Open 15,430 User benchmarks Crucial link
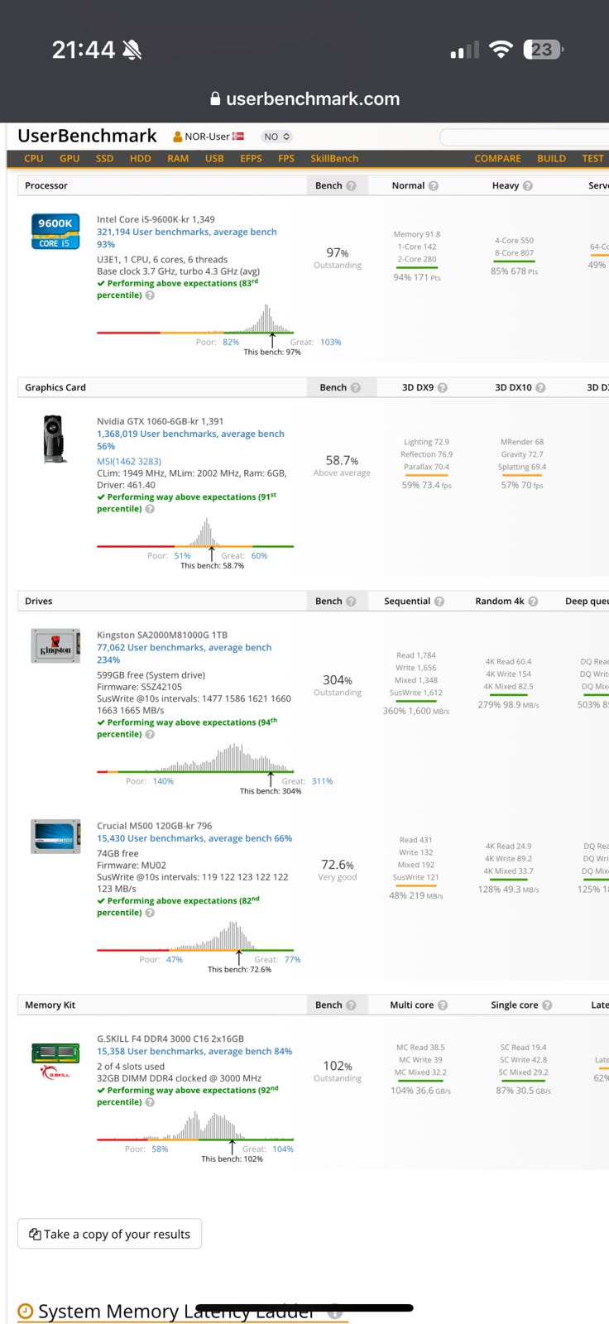 [x=194, y=838]
